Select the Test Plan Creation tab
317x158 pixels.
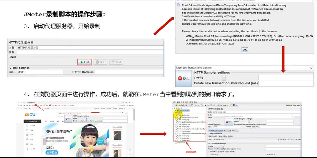pos(216,131)
